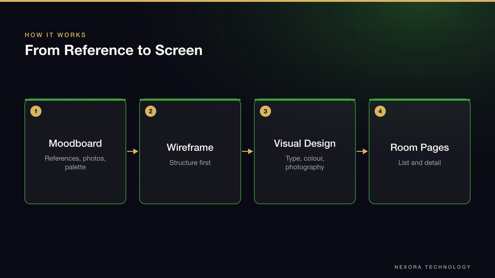Click the 'From Reference to Screen' heading
The height and width of the screenshot is (278, 495).
click(114, 50)
